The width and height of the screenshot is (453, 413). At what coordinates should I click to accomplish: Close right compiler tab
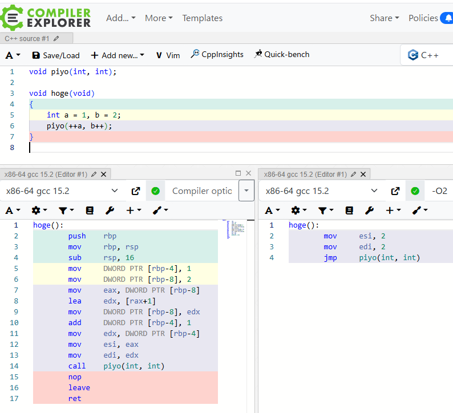pyautogui.click(x=363, y=174)
